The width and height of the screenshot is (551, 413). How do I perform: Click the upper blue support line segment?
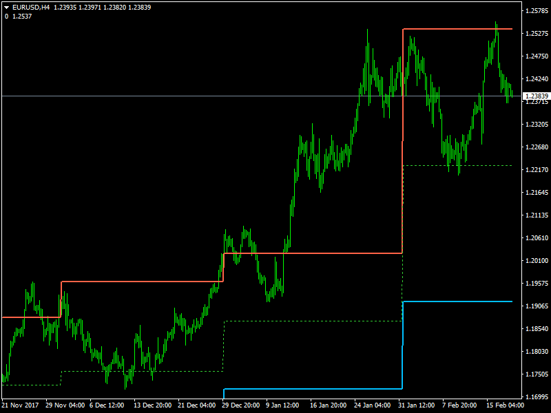pos(455,301)
